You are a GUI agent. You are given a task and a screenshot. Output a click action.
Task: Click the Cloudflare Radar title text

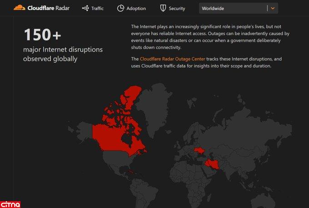[x=48, y=8]
